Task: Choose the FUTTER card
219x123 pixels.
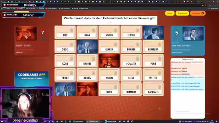Action: 131,32
